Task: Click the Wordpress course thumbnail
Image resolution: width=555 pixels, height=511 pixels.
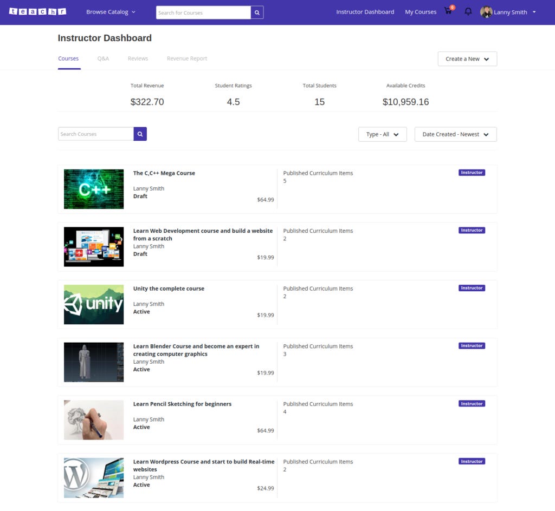Action: (x=94, y=478)
